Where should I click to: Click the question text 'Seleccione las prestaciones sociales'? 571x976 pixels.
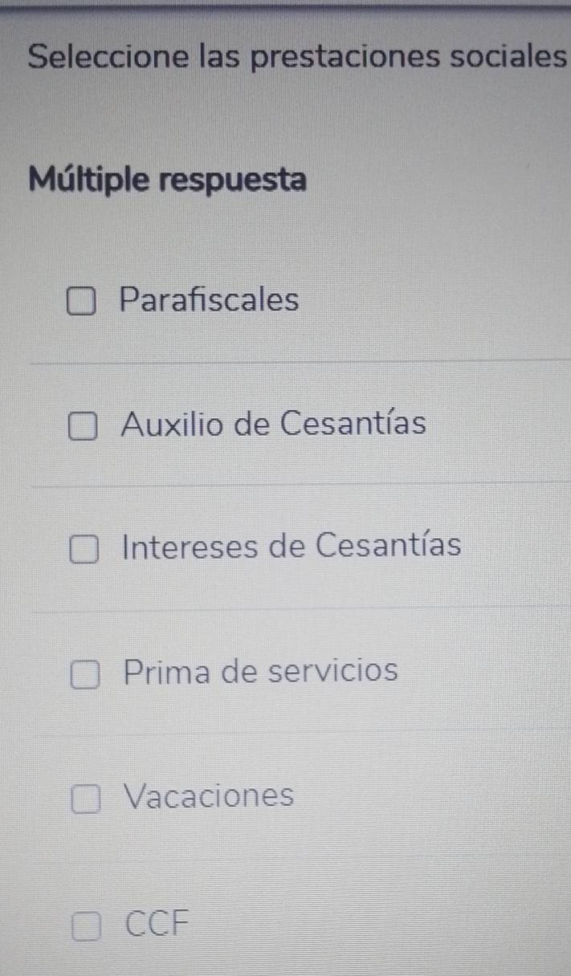pos(297,56)
